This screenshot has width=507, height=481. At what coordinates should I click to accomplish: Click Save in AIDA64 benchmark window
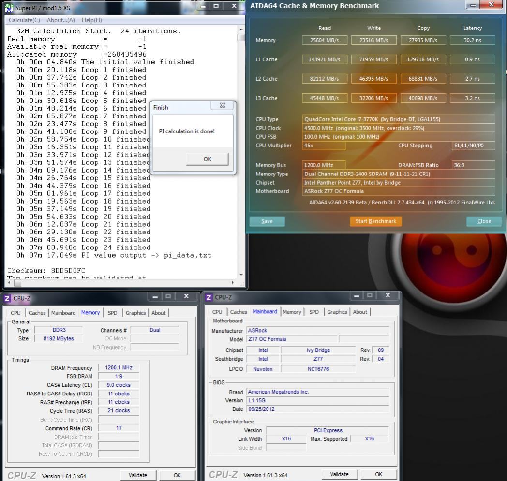click(267, 221)
